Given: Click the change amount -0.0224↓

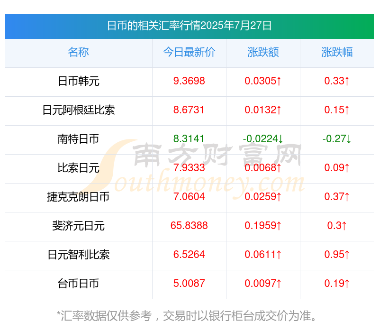Looking at the screenshot, I should coord(263,138).
